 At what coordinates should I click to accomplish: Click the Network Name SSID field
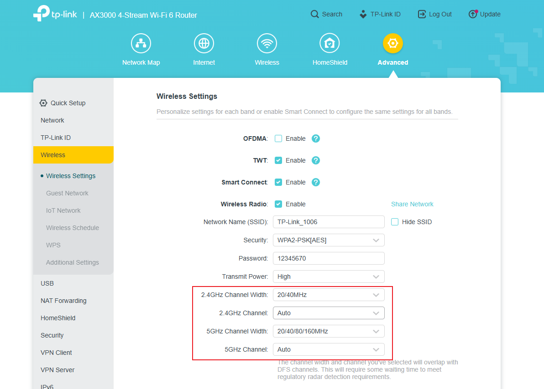click(x=329, y=222)
